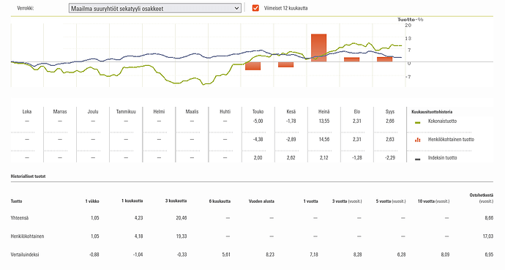Select the Heinä month column header
505x270 pixels.
pos(323,112)
